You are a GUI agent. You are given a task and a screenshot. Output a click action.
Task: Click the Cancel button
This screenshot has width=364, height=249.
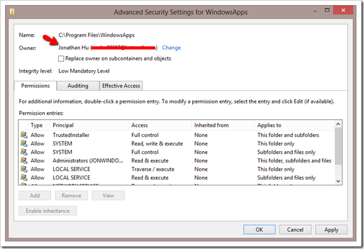click(x=295, y=229)
